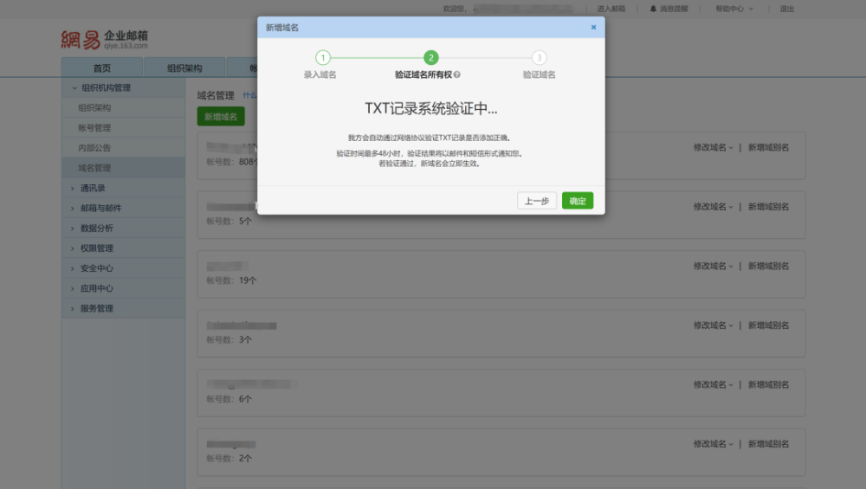Expand the first domain's 修改域名 dropdown

[713, 147]
